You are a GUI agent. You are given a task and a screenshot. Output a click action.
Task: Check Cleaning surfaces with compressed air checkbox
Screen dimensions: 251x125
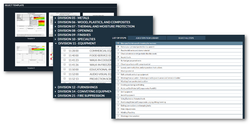tap(118, 64)
